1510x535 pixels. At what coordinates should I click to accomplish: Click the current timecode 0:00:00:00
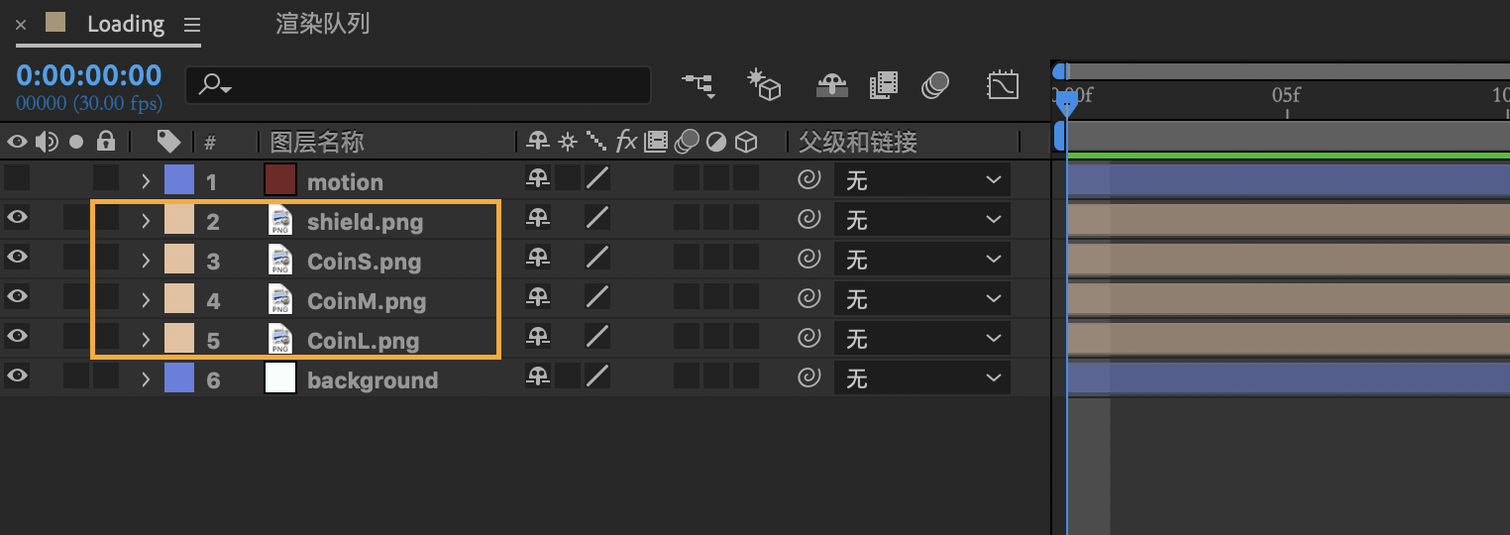[88, 75]
